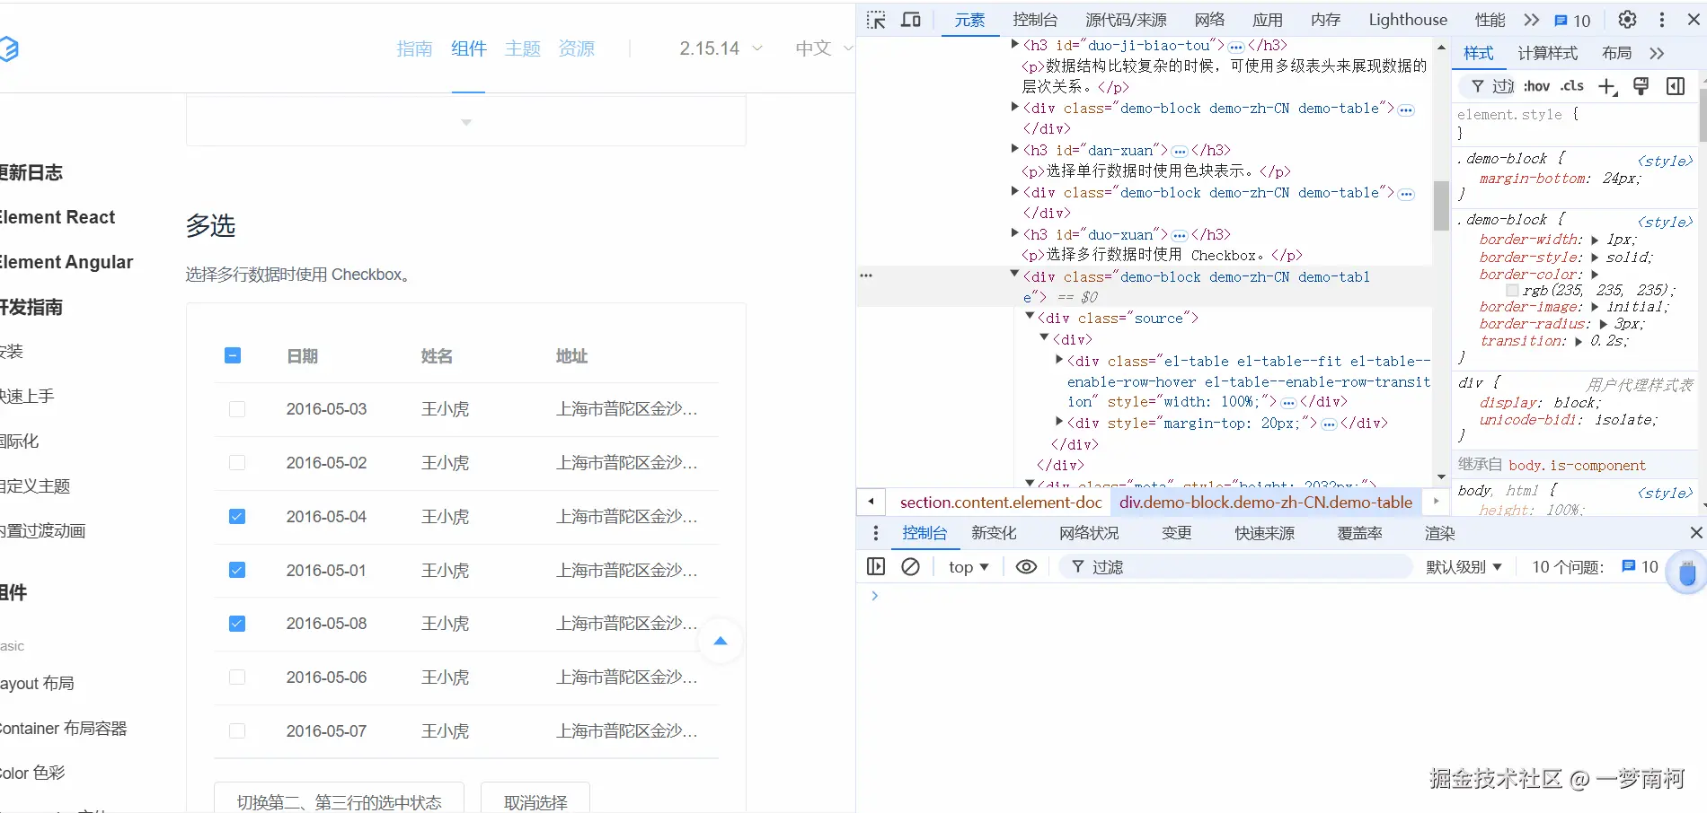Open DevTools three-dot customize menu

(1662, 20)
